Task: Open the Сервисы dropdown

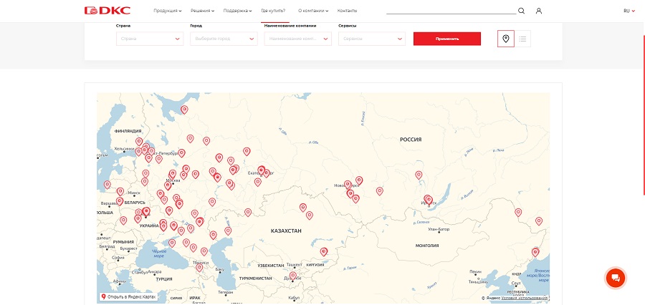Action: pyautogui.click(x=372, y=39)
